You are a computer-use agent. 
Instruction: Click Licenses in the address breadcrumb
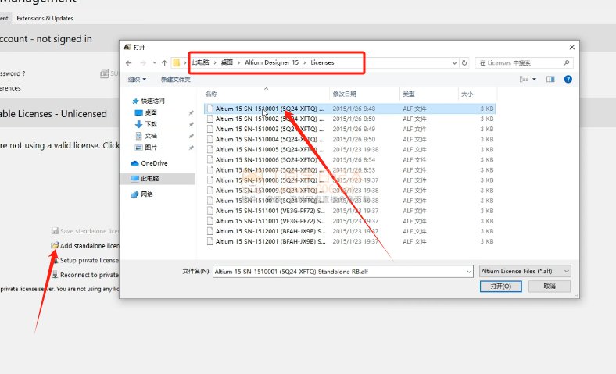tap(322, 62)
